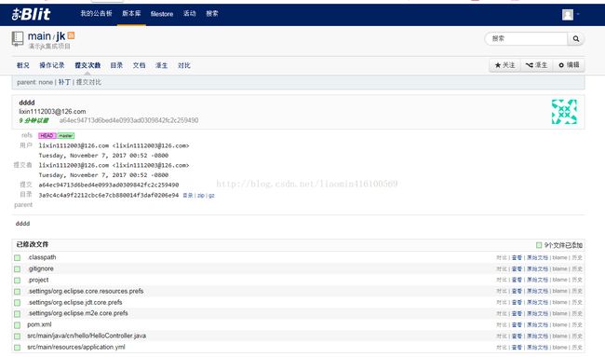Click 查看 link for .classpath row
Viewport: 605px width, 357px height.
517,257
